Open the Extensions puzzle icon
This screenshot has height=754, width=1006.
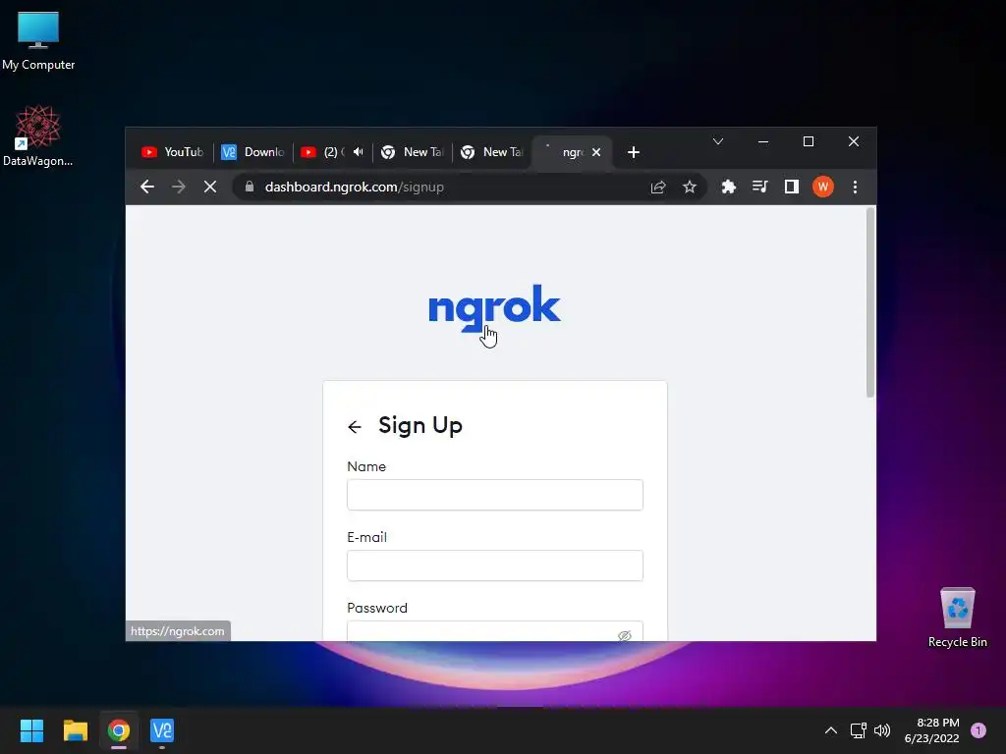pos(728,187)
